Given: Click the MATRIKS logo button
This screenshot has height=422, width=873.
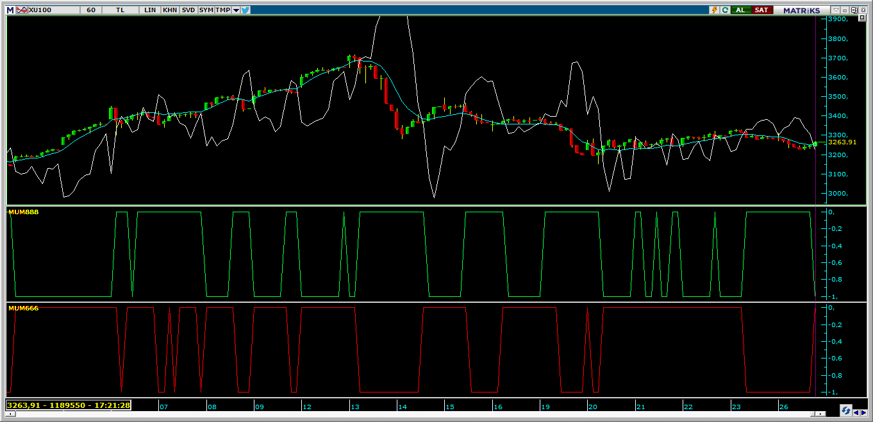Looking at the screenshot, I should pyautogui.click(x=801, y=10).
